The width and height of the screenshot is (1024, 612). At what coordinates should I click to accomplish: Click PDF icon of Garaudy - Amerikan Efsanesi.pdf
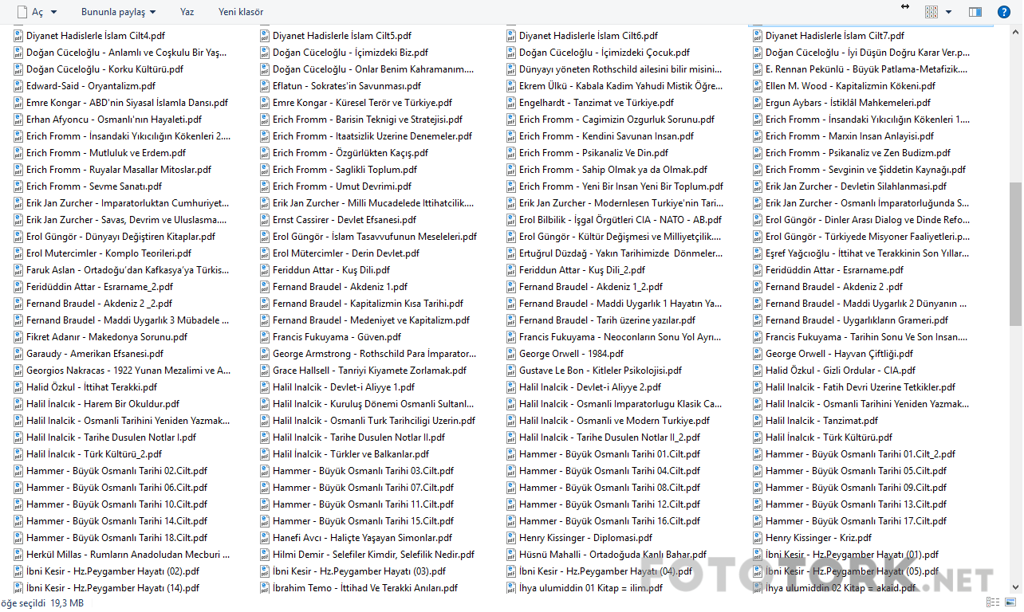pos(18,354)
